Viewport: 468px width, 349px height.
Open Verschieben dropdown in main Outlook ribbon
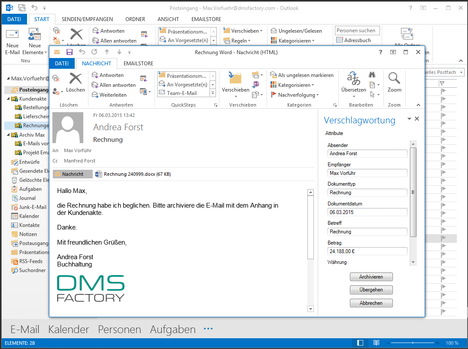[243, 31]
